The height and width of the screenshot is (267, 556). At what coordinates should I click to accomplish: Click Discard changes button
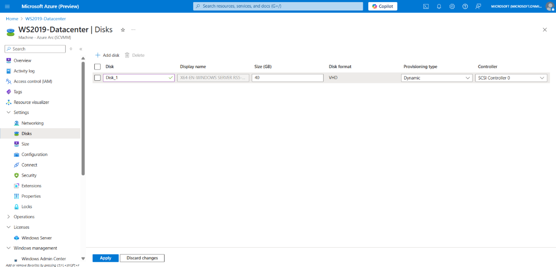142,258
